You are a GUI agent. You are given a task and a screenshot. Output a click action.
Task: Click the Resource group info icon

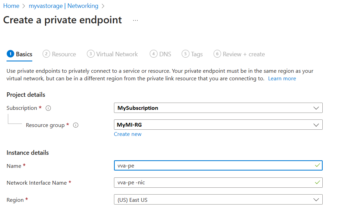click(76, 125)
